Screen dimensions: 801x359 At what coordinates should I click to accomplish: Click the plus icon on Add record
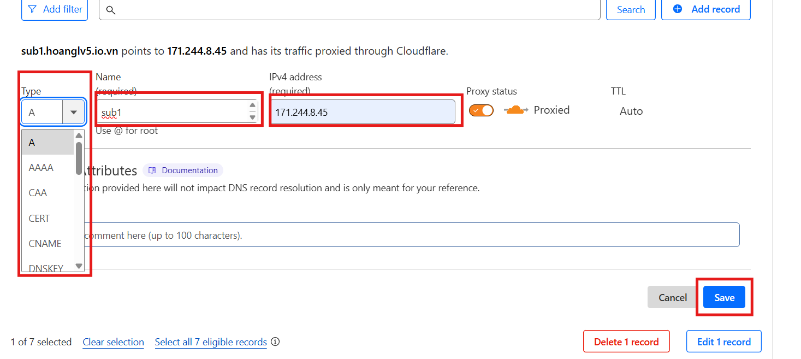click(x=678, y=9)
